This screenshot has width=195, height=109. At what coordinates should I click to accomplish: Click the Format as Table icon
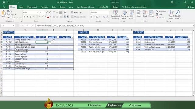[125, 12]
